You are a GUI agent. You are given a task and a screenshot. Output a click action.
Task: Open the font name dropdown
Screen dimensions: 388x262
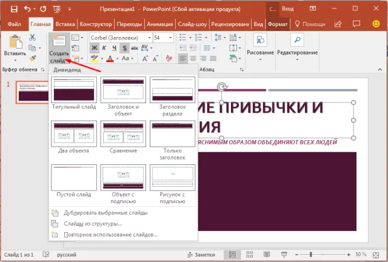click(150, 38)
